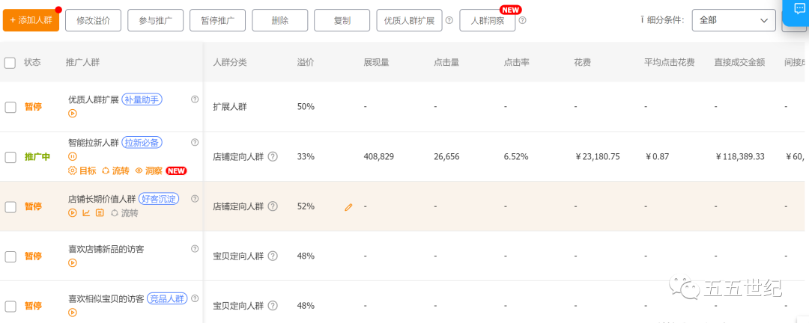The height and width of the screenshot is (323, 809).
Task: Click the 平均点击花费 column header
Action: point(669,62)
